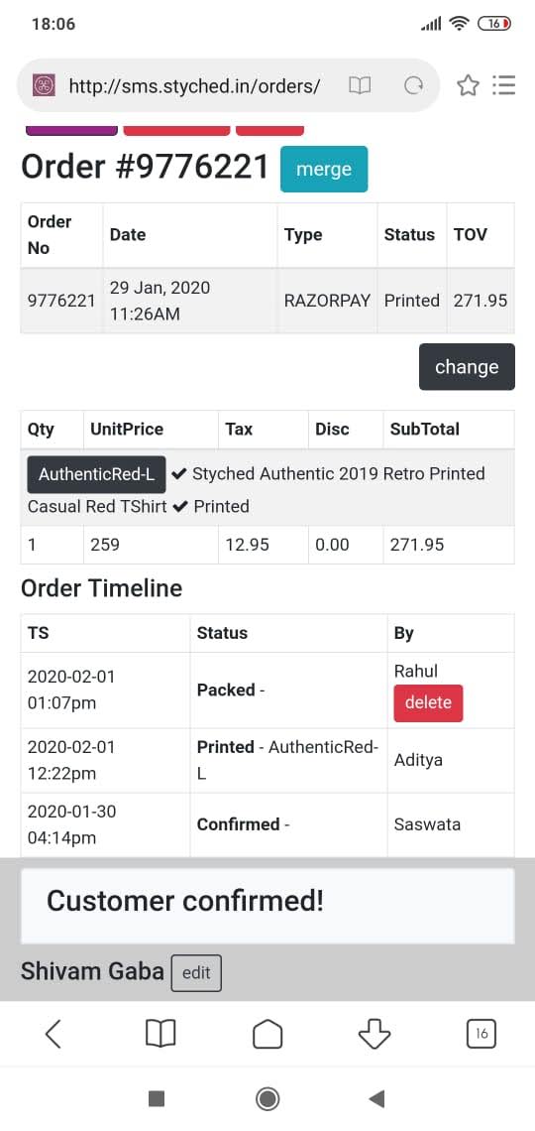Click the merge button beside order number
The height and width of the screenshot is (1131, 535).
(x=324, y=170)
